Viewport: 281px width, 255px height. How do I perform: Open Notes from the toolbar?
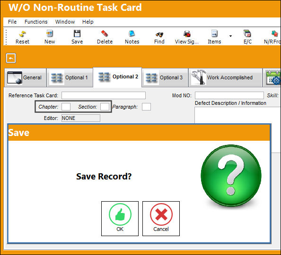point(132,34)
